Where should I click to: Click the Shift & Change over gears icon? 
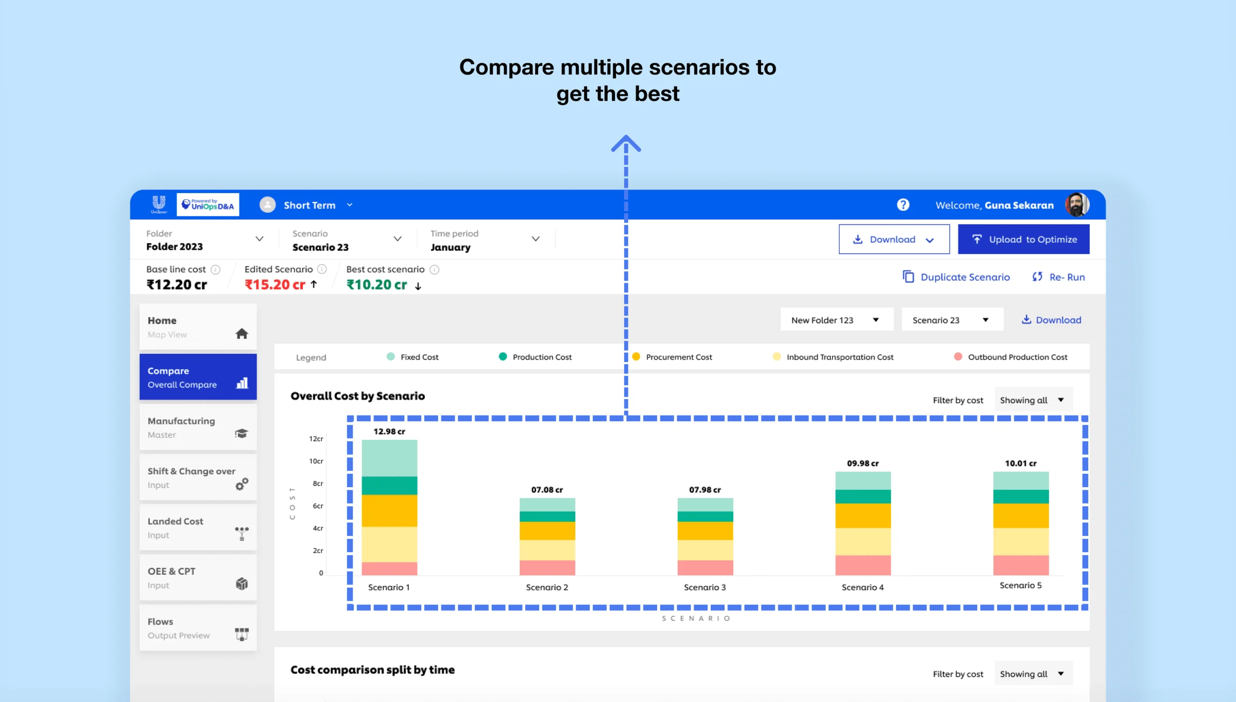point(242,484)
